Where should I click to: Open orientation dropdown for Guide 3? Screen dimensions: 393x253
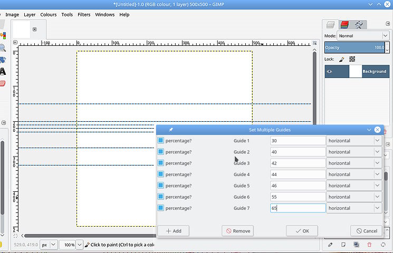tap(354, 163)
